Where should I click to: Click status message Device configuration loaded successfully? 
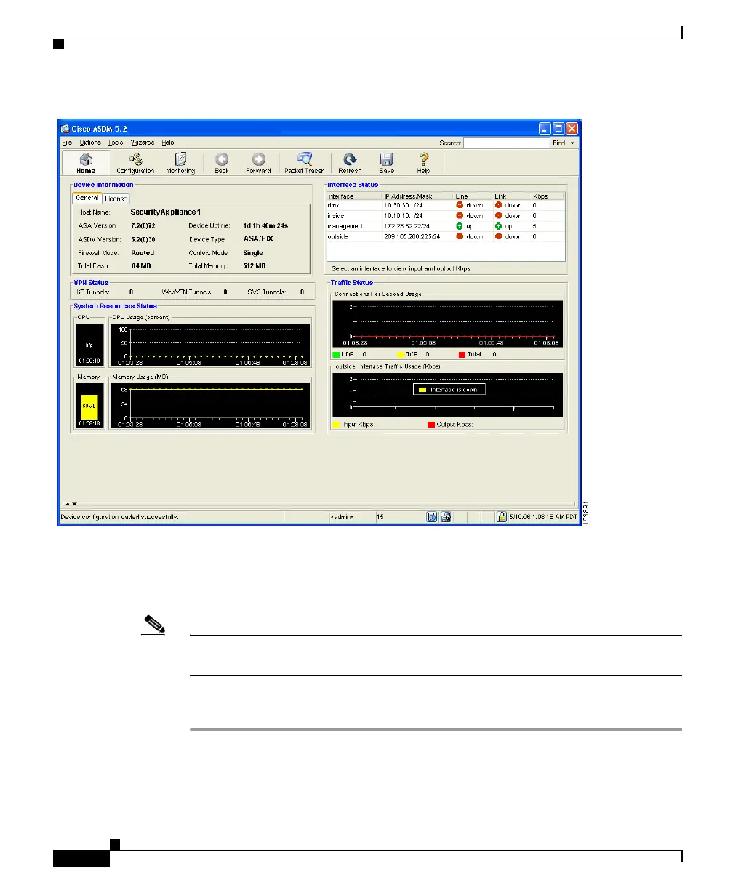point(120,517)
